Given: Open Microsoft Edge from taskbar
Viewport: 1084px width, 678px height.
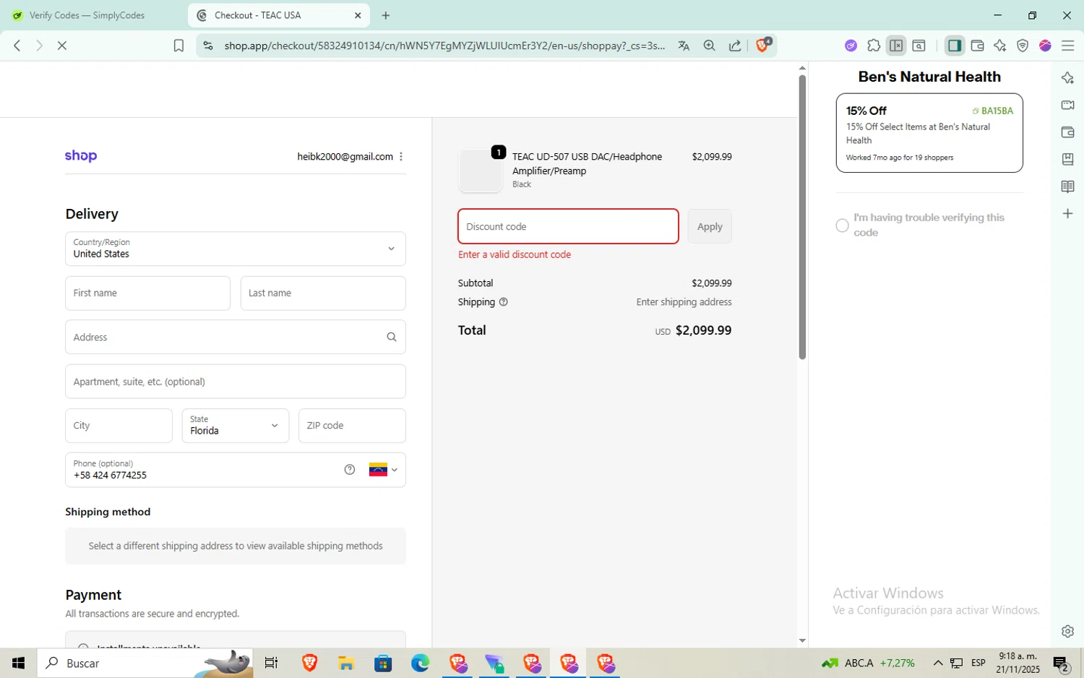Looking at the screenshot, I should pos(420,663).
